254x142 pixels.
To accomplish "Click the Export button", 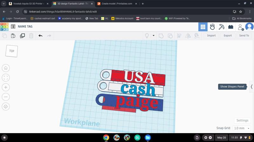I will coord(228,36).
